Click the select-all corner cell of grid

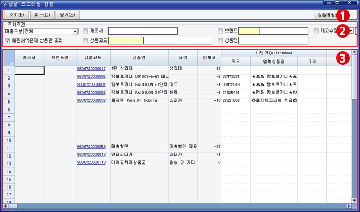pyautogui.click(x=9, y=58)
